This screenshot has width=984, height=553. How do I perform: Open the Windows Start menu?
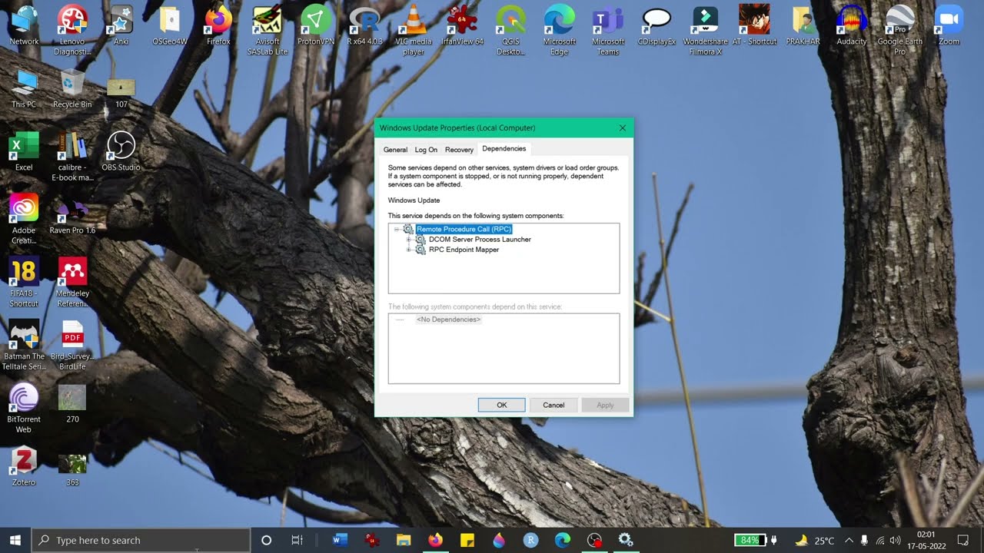click(x=15, y=540)
